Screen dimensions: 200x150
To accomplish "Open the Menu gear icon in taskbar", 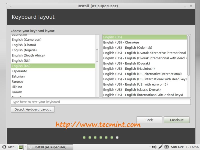I will (4, 147).
